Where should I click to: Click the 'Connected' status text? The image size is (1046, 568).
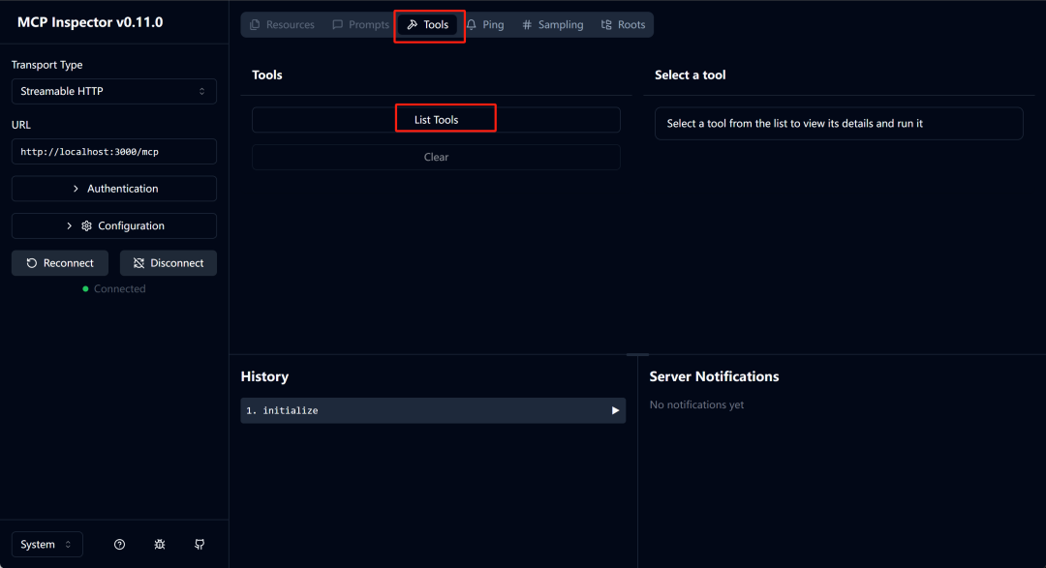(119, 288)
